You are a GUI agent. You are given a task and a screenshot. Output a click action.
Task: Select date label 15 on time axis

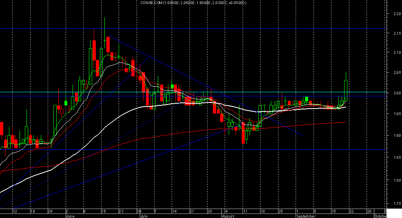coord(334,211)
